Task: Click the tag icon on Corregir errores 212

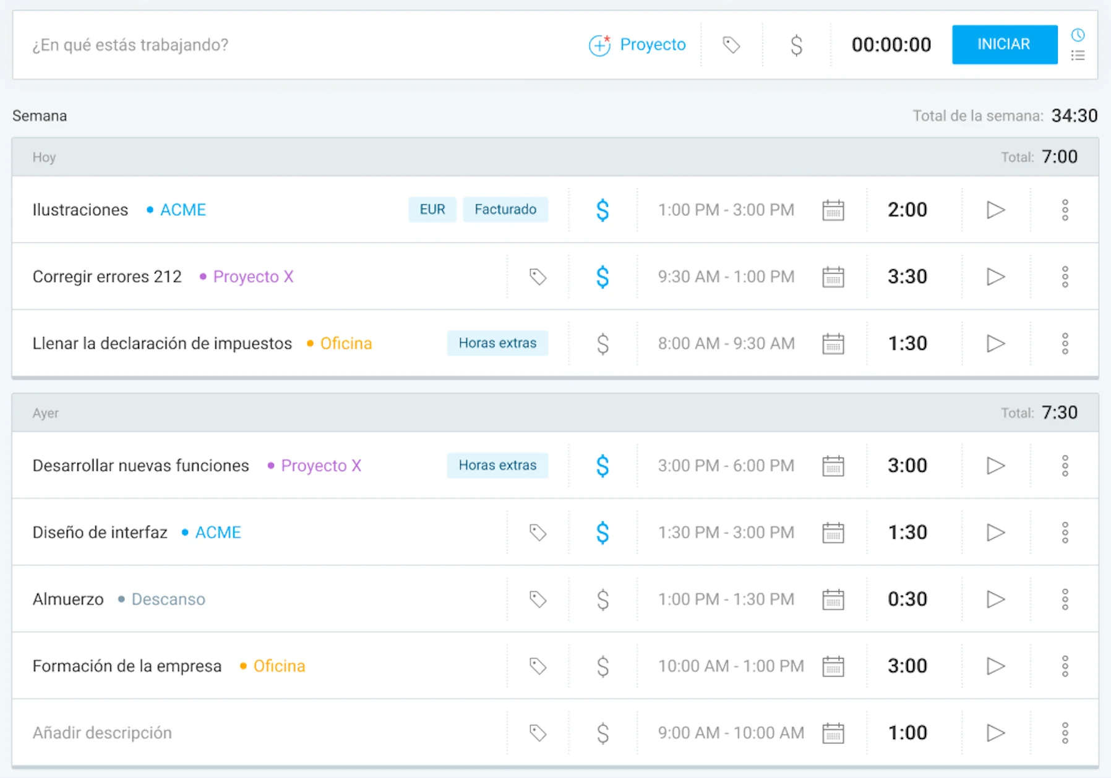Action: tap(538, 276)
